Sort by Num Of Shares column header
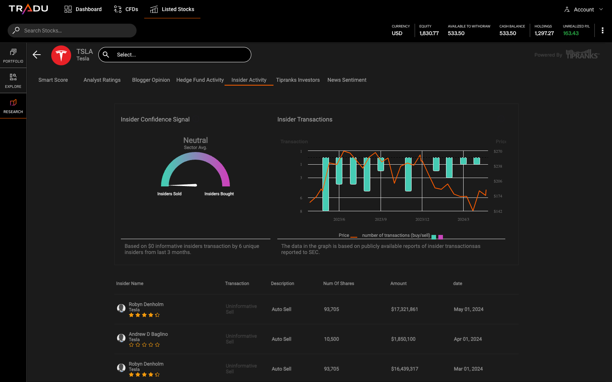The image size is (612, 382). tap(339, 283)
